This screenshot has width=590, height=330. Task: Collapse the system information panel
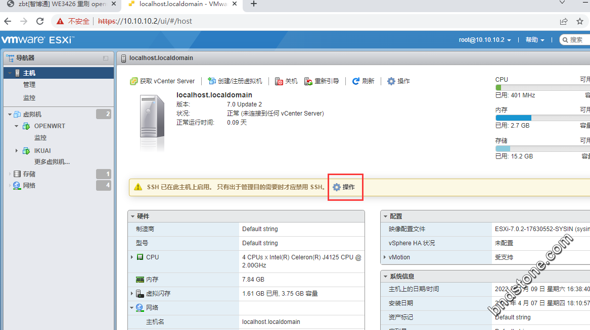tap(385, 277)
